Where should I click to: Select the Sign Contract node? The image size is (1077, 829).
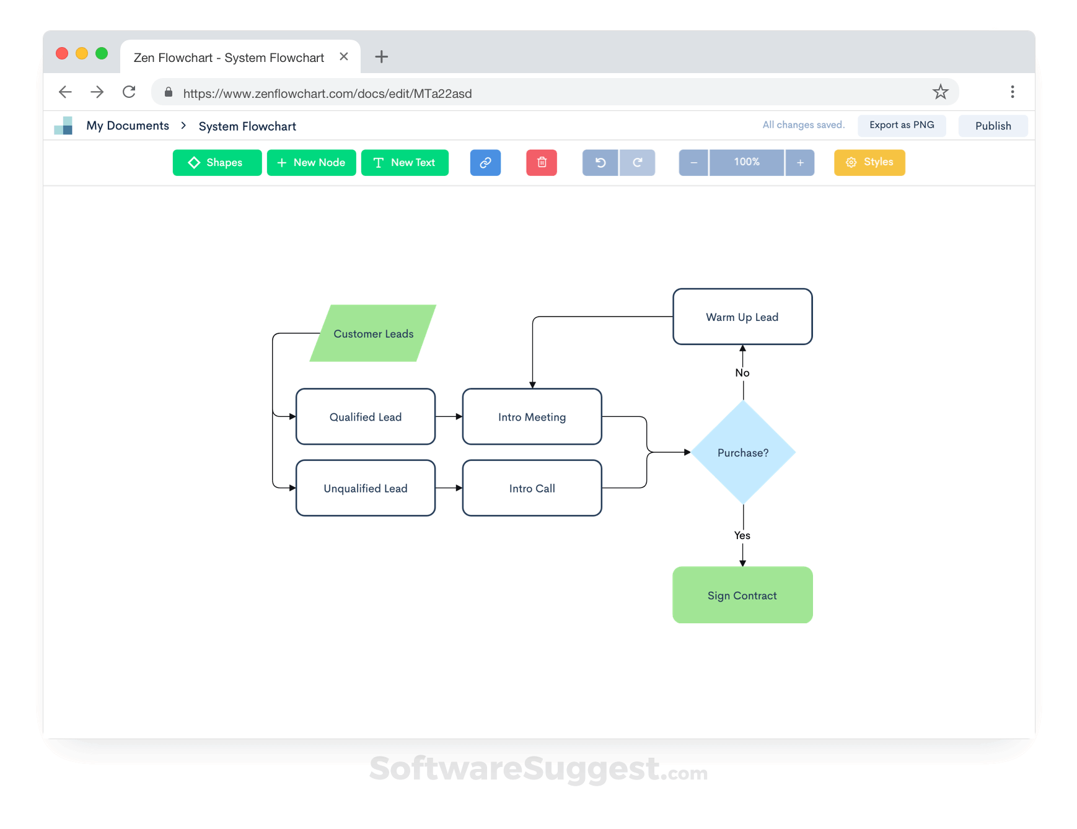point(742,595)
